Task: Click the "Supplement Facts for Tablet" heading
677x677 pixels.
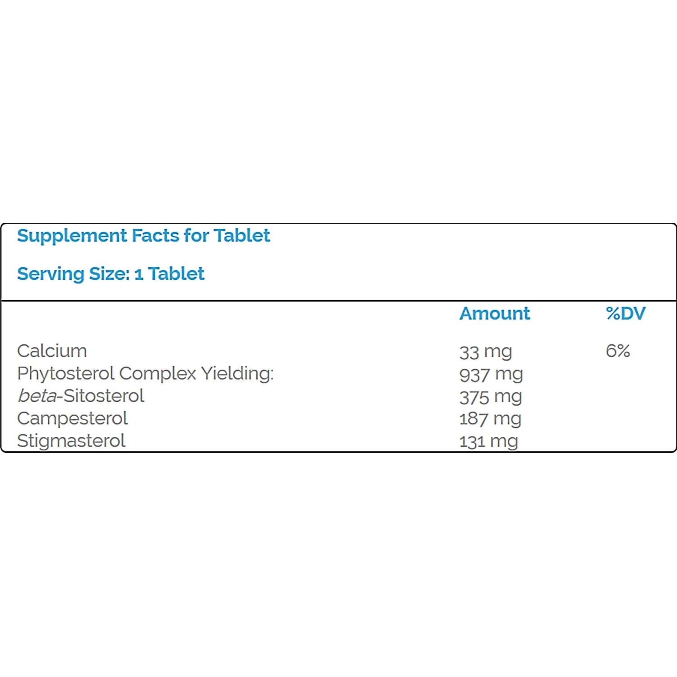Action: 144,236
